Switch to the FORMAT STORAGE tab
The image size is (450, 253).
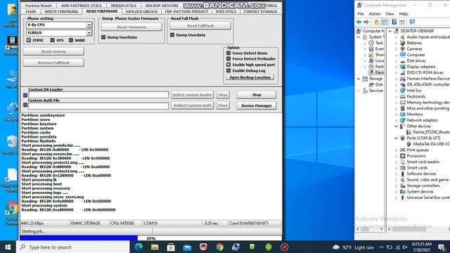(260, 11)
